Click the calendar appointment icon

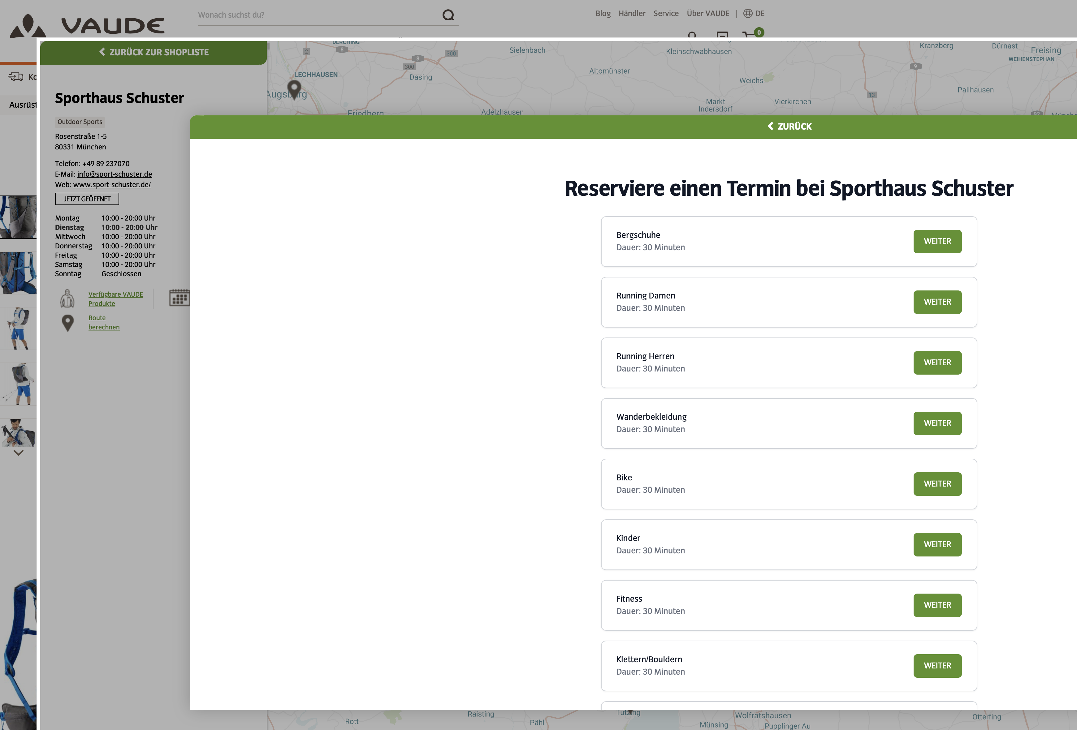[179, 297]
